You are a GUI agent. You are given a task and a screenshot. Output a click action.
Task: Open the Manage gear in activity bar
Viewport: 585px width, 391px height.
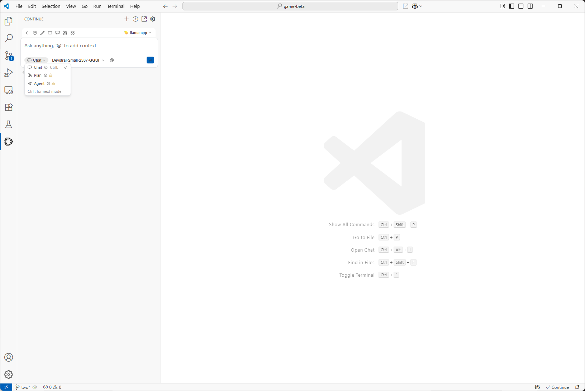(x=9, y=375)
